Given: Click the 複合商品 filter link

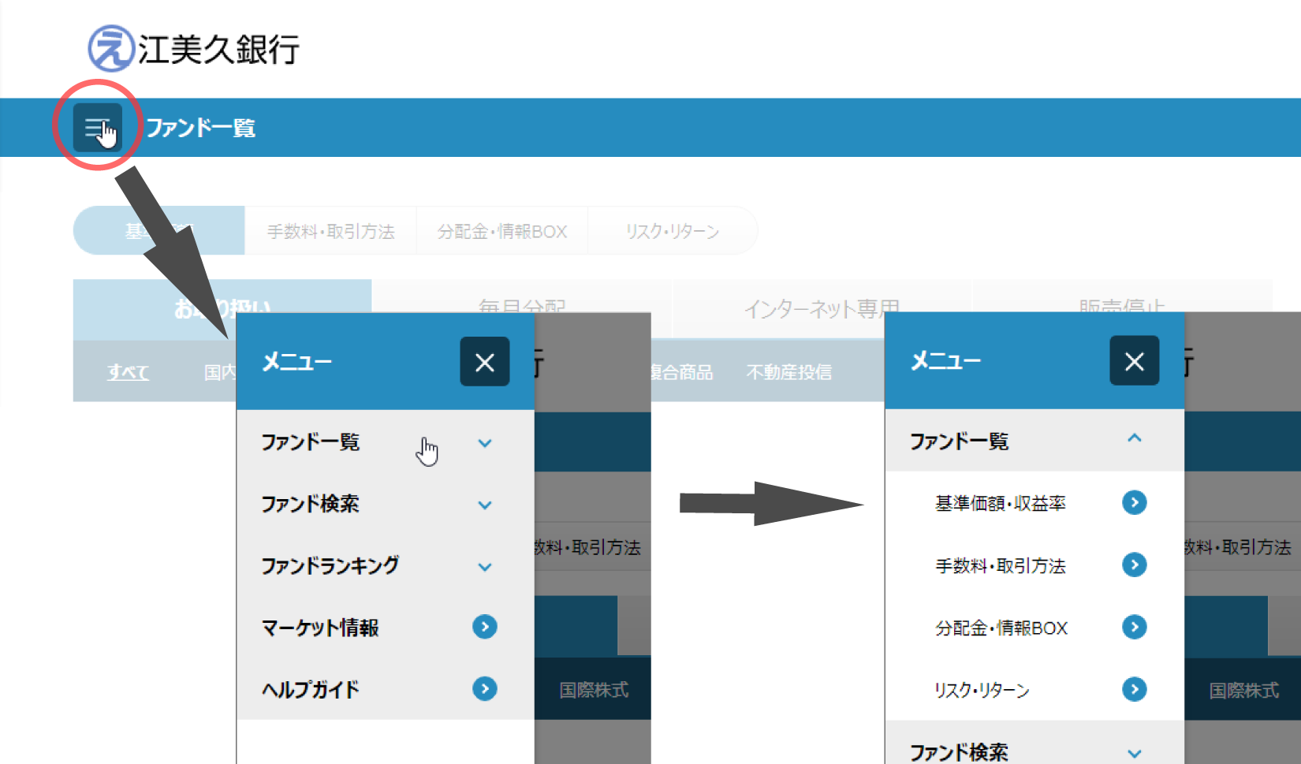Looking at the screenshot, I should (x=682, y=371).
